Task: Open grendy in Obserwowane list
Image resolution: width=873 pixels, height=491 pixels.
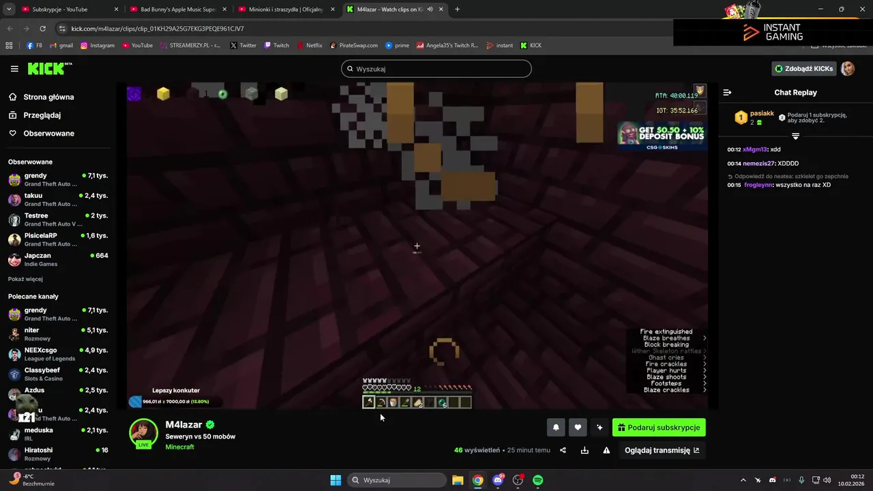Action: [x=58, y=180]
